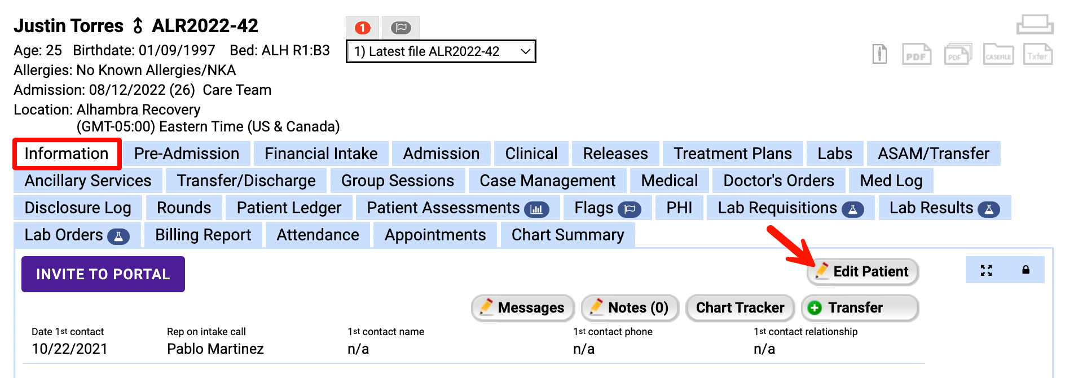Open the Care Team link
1065x378 pixels.
[237, 90]
